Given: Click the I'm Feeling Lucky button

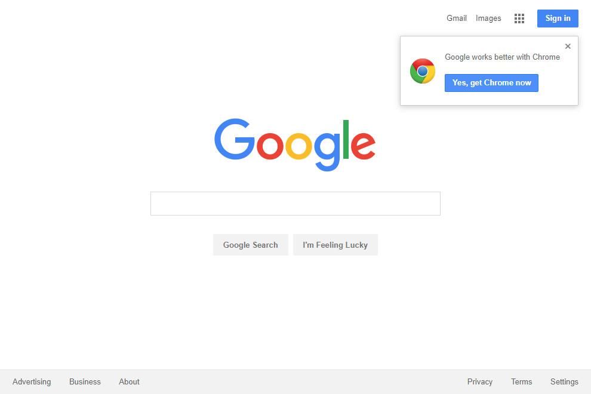Looking at the screenshot, I should point(335,245).
